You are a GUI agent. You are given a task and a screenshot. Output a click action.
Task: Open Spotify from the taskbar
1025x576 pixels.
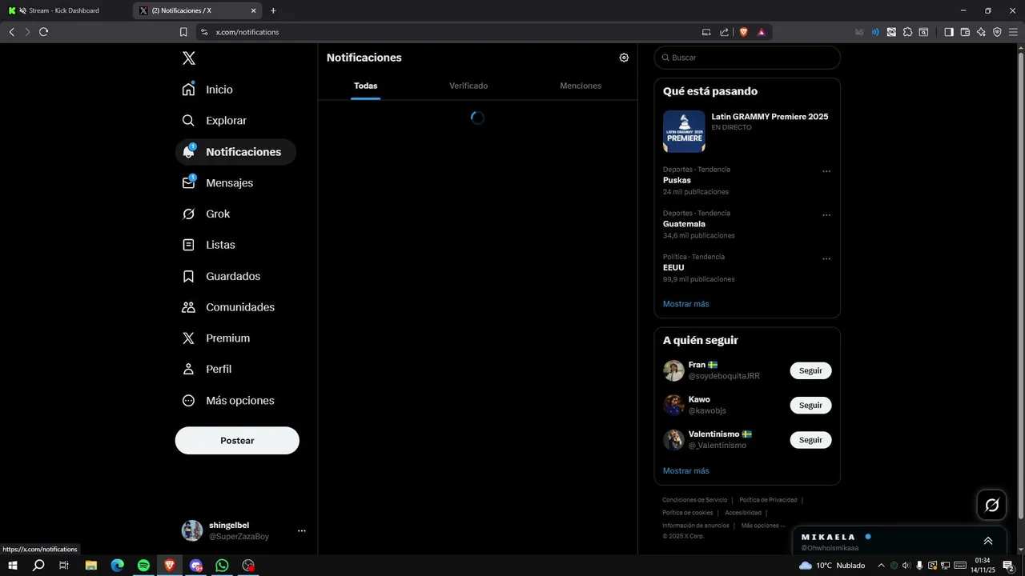[x=143, y=566]
